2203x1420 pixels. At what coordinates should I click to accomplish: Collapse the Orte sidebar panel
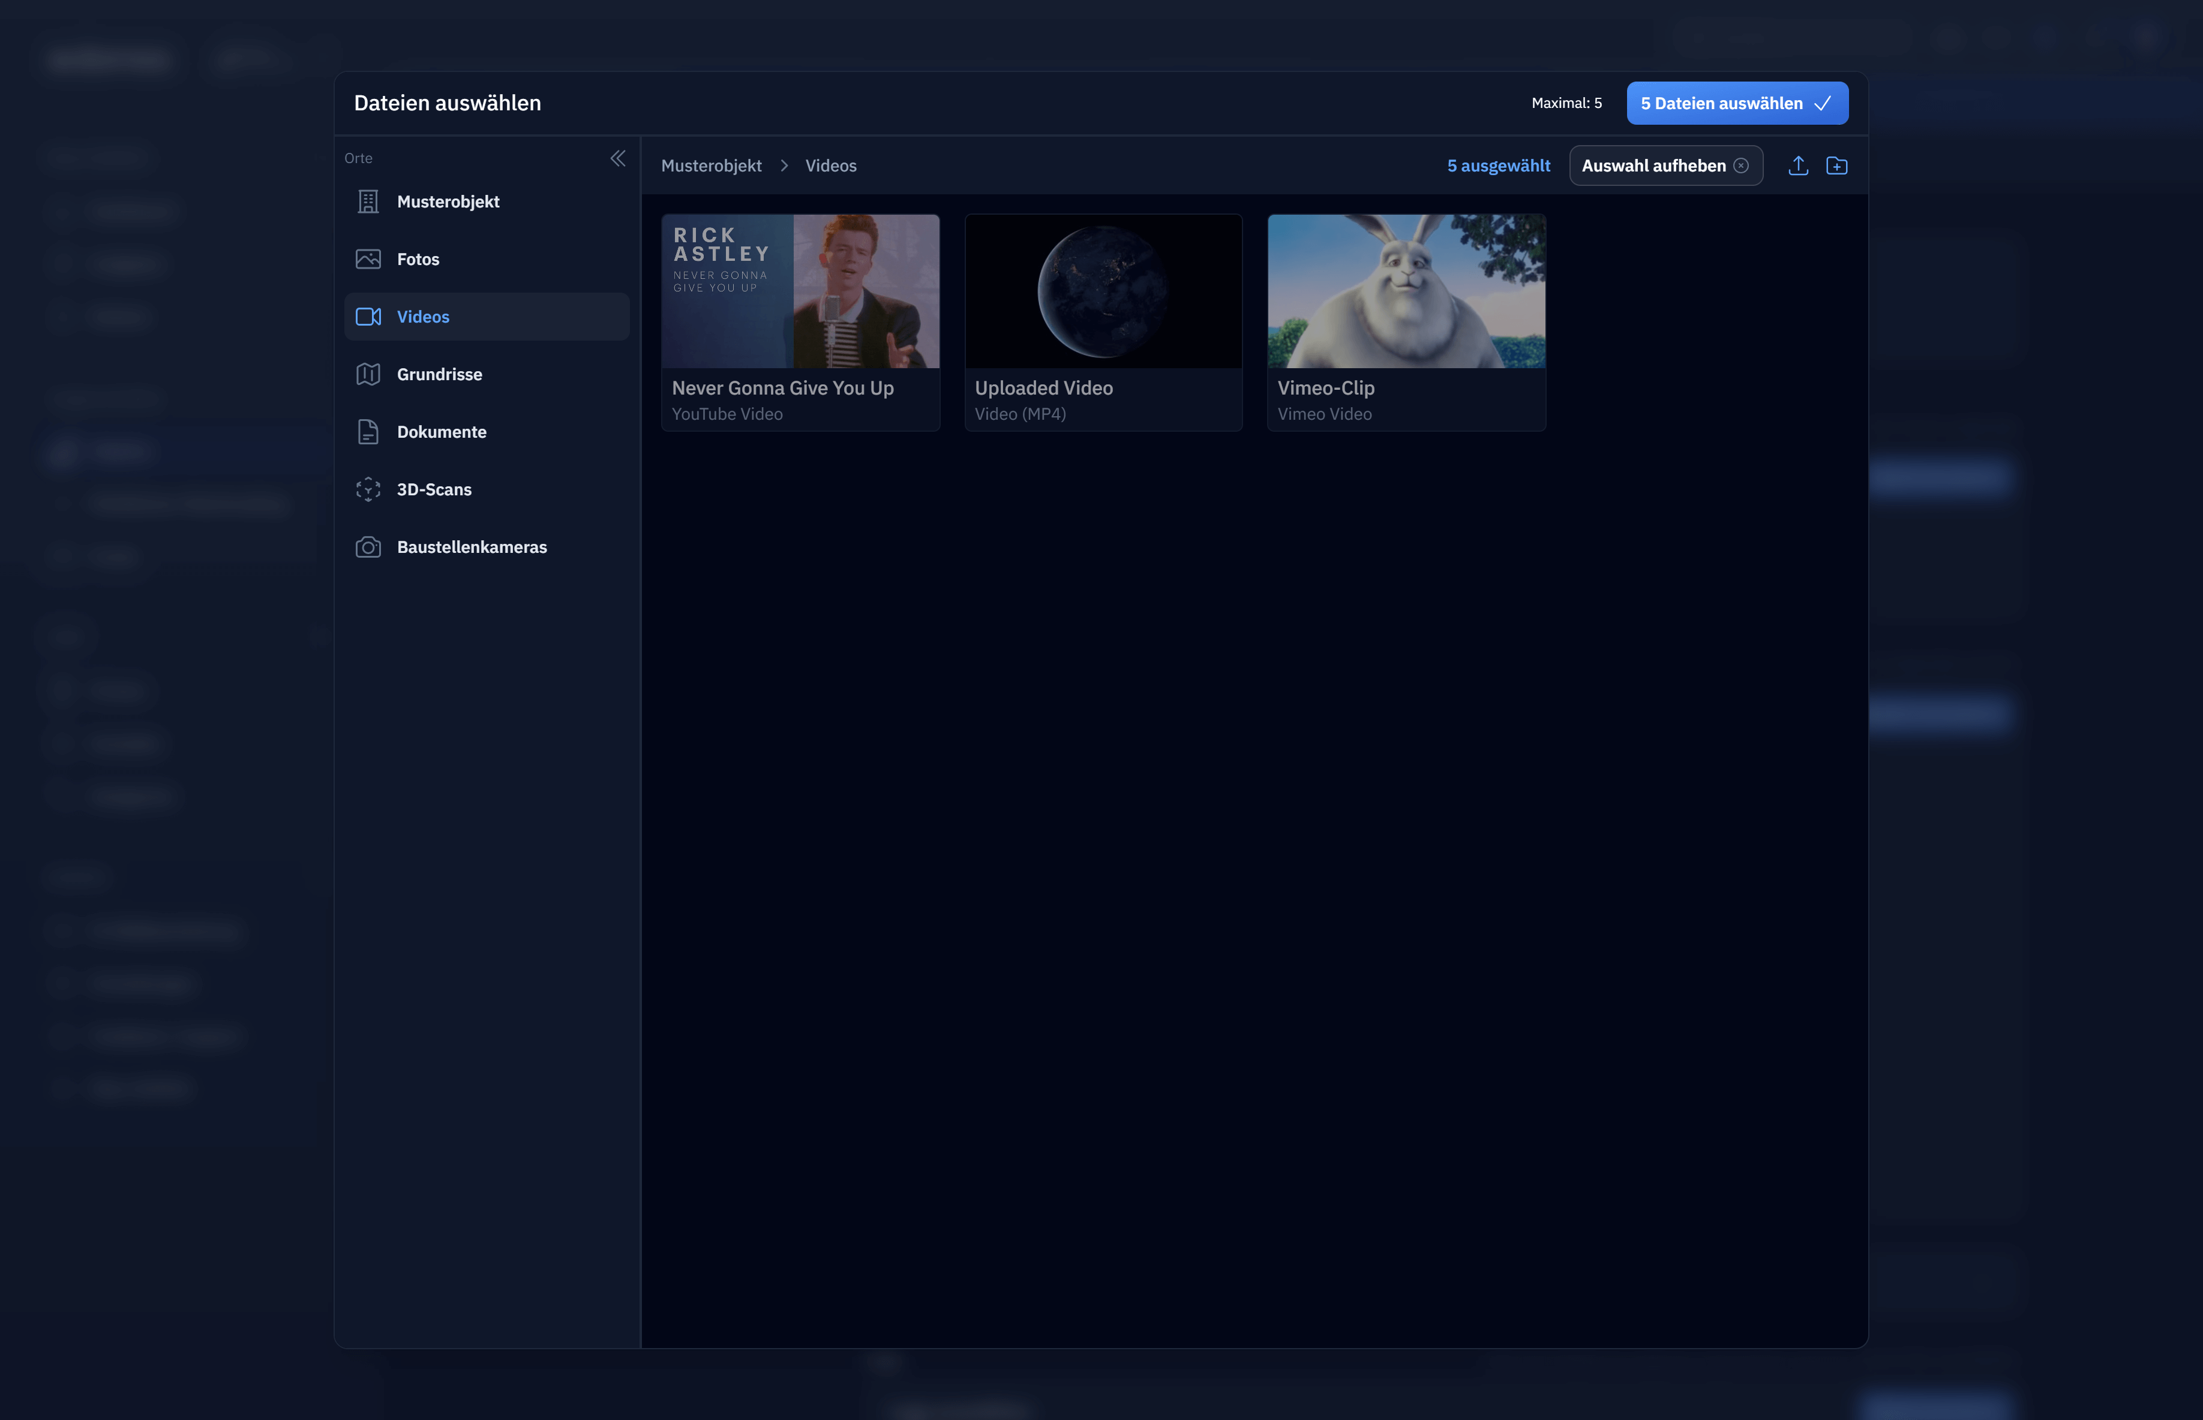coord(617,158)
